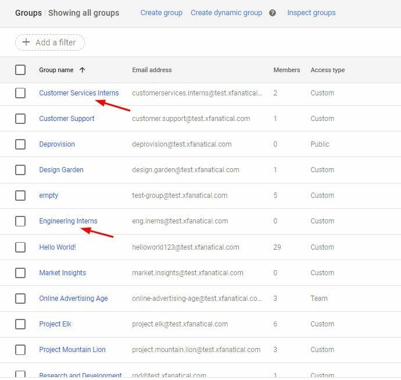
Task: Open the Design Garden group link
Action: [61, 170]
